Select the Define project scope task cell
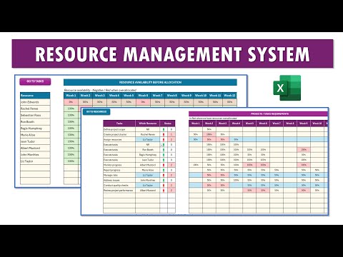The height and width of the screenshot is (257, 343). [x=119, y=129]
